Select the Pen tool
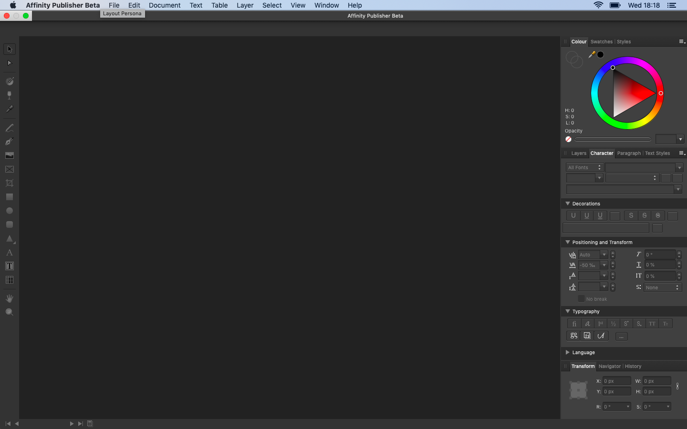 coord(10,142)
